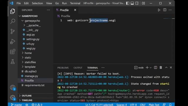Switch to the OUTPUT panel tab
The width and height of the screenshot is (188, 106).
click(78, 68)
